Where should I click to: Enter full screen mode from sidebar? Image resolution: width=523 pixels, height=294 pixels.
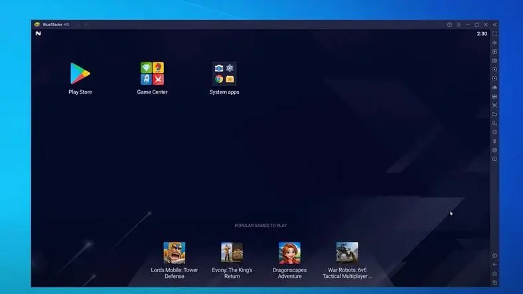point(494,34)
